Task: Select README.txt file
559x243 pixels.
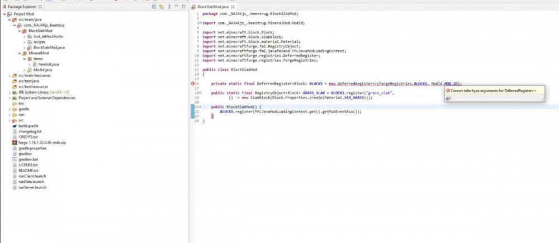Action: pos(28,171)
